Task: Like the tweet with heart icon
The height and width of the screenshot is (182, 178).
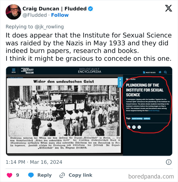Action: (10, 175)
